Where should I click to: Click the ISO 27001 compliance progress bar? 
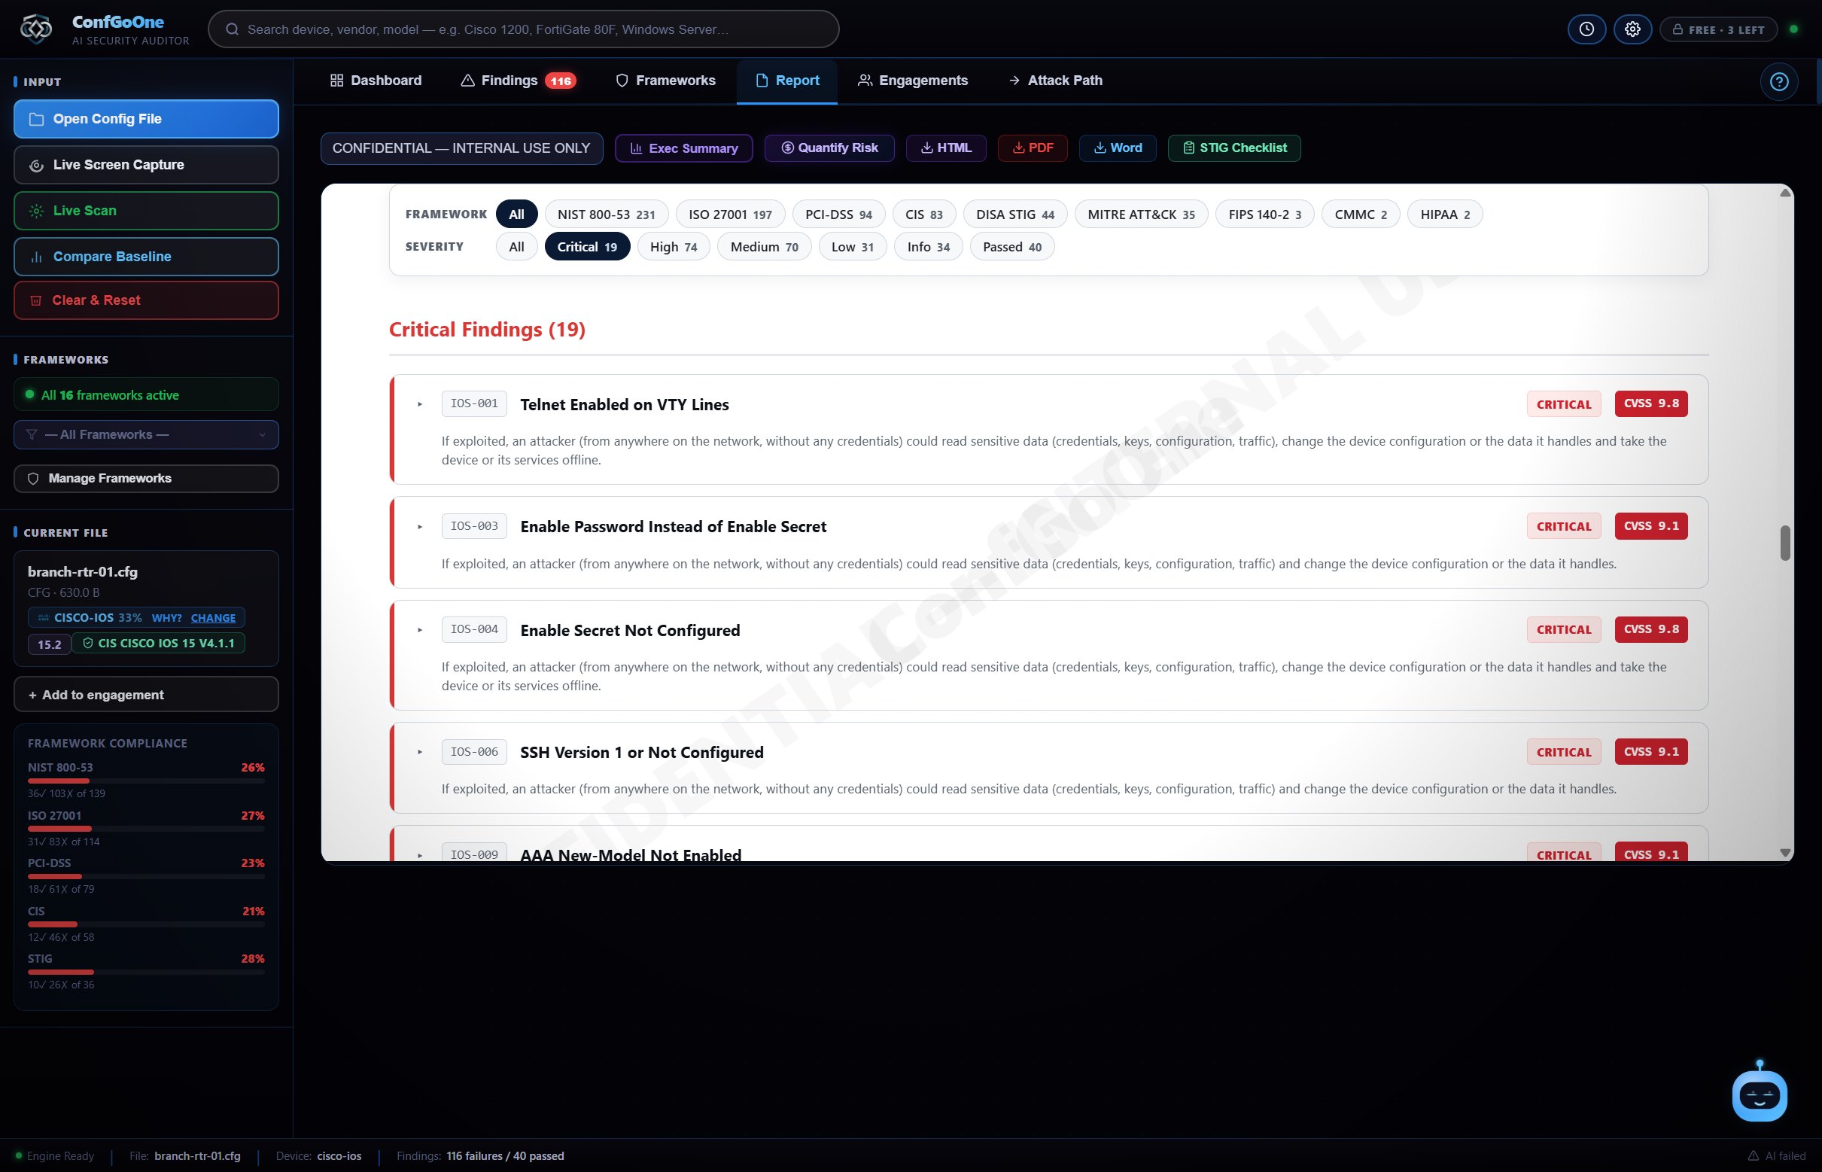[x=146, y=829]
